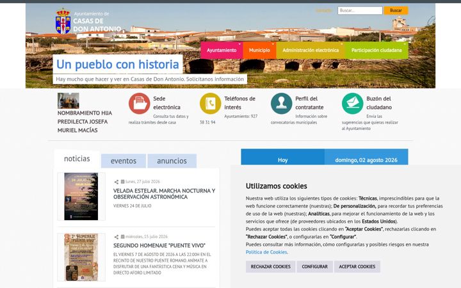The height and width of the screenshot is (288, 461).
Task: Expand the Municipio menu
Action: pos(259,51)
